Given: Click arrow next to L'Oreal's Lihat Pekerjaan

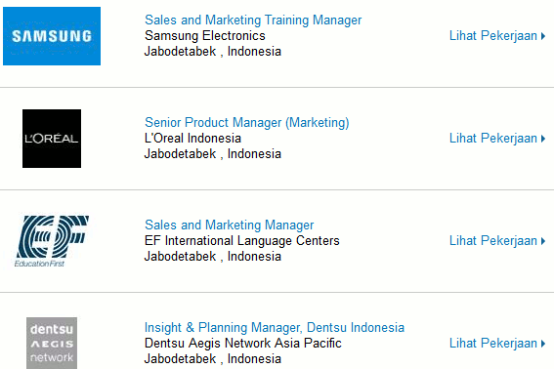Looking at the screenshot, I should coord(543,139).
